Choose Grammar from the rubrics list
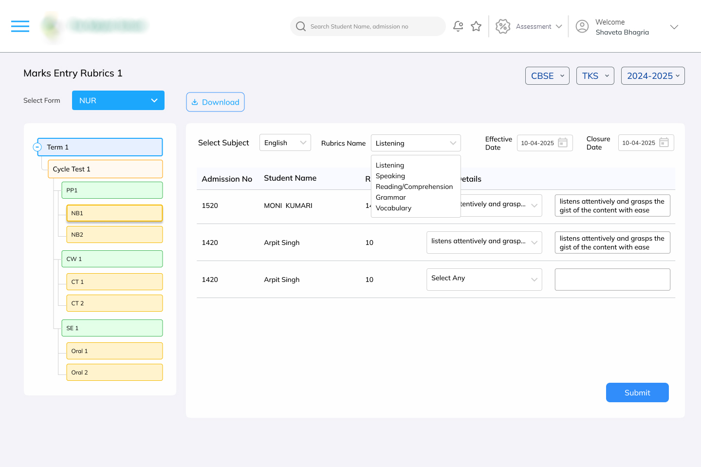Screen dimensions: 701x467 pyautogui.click(x=391, y=197)
